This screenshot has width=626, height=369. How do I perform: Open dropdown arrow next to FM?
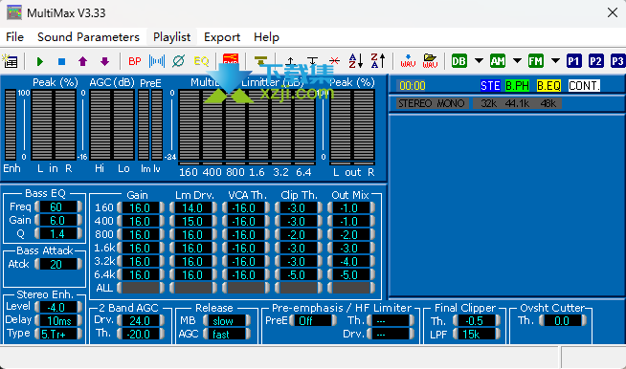(x=555, y=61)
